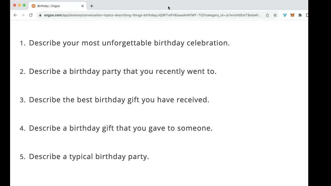Screen dimensions: 331x186
Task: Open the Extensions puzzle icon
Action: point(300,15)
